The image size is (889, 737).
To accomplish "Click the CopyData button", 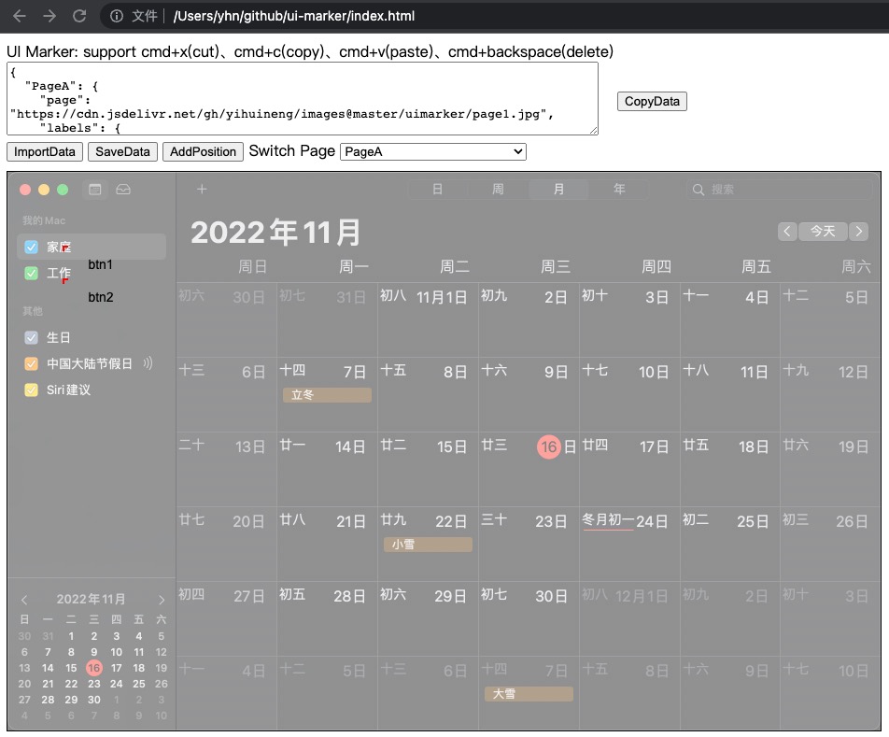I will [652, 101].
